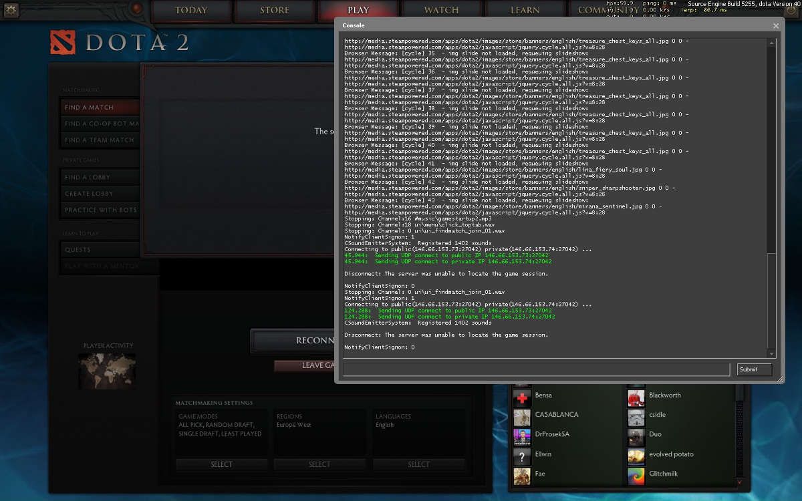
Task: Click the console output scrollbar thumb
Action: 772,301
